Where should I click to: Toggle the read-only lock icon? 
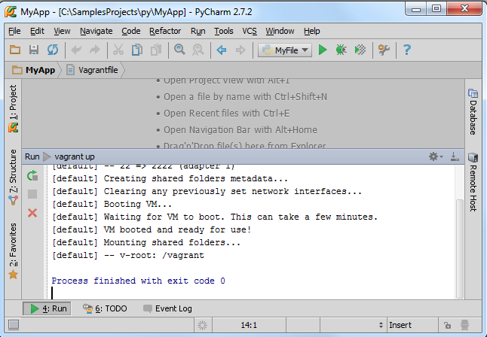click(x=447, y=325)
